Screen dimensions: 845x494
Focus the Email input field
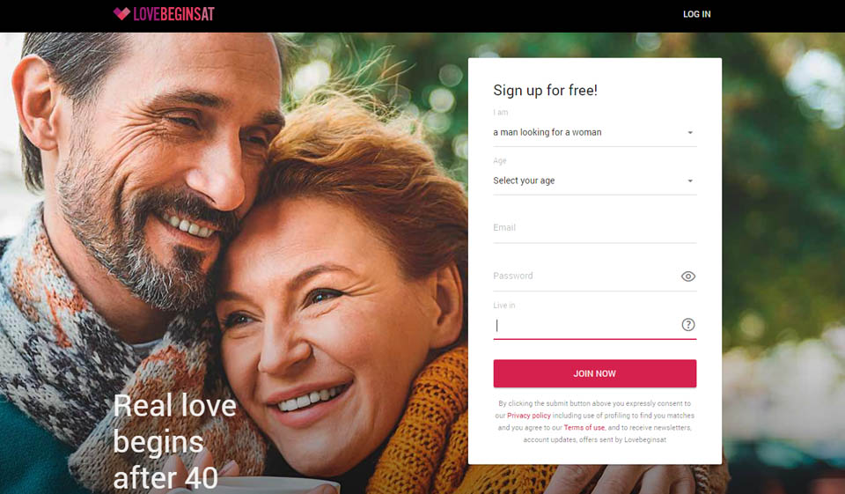pyautogui.click(x=594, y=228)
